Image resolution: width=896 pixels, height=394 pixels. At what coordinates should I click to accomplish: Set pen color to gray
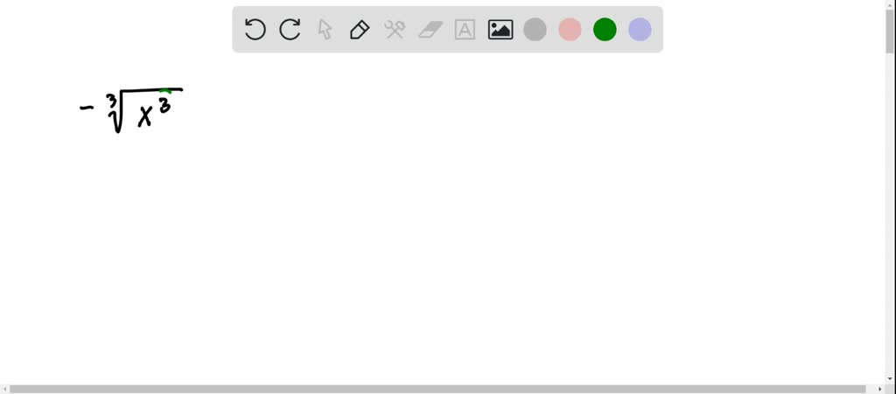(535, 29)
